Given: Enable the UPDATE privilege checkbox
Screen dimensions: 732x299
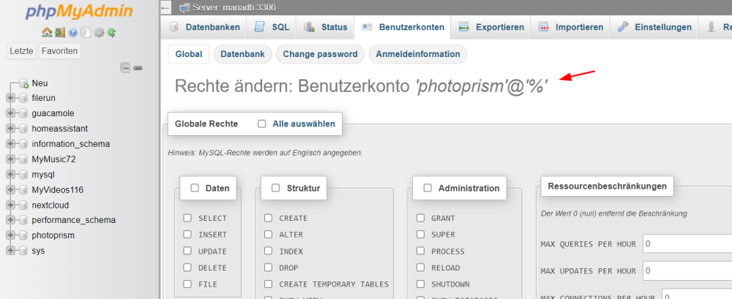Looking at the screenshot, I should tap(187, 251).
